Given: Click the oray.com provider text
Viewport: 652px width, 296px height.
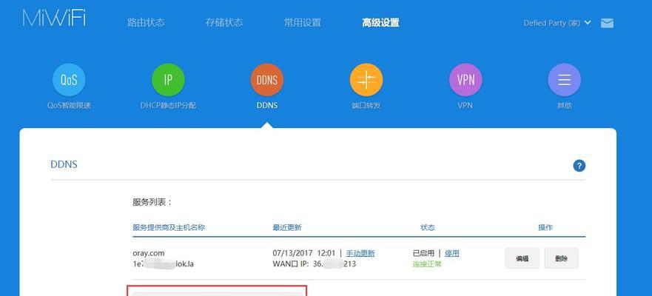Looking at the screenshot, I should [149, 253].
